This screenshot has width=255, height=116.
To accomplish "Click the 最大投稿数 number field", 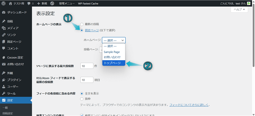I will click(87, 66).
